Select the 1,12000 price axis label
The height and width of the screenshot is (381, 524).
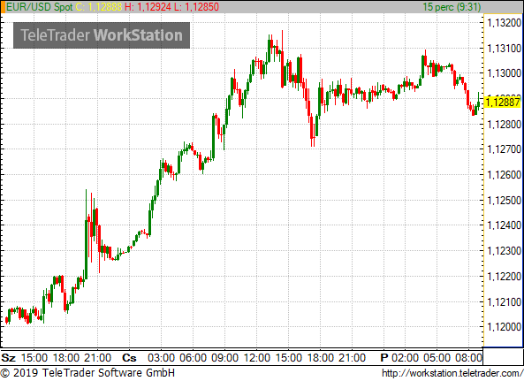coord(505,327)
